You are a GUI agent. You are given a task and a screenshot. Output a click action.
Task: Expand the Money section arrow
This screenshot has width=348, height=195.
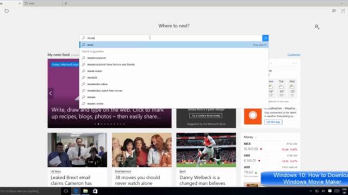point(256,137)
